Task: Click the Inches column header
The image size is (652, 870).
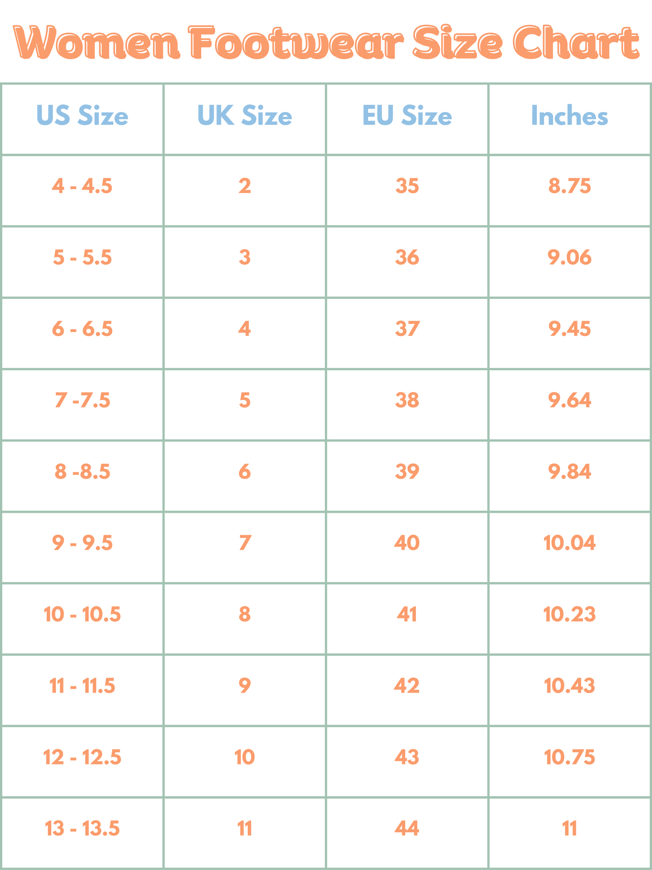Action: [569, 116]
